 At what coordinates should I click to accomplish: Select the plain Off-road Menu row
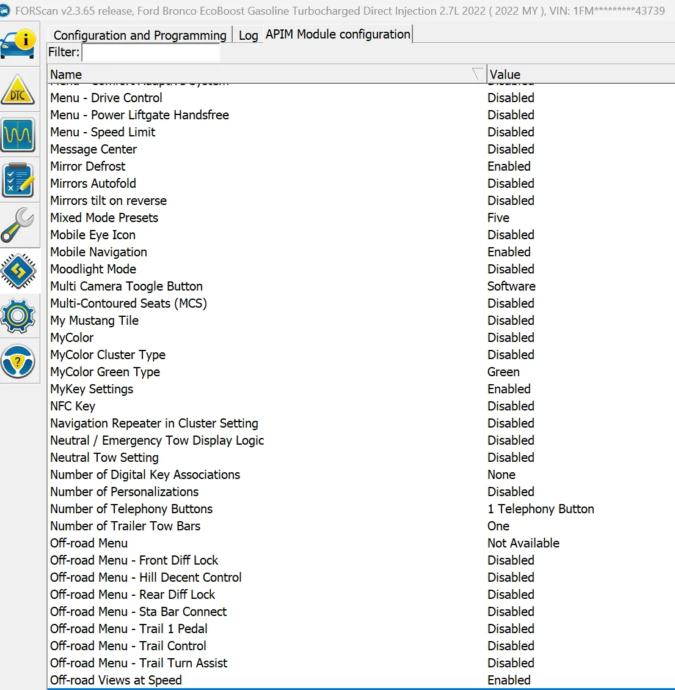pyautogui.click(x=361, y=544)
